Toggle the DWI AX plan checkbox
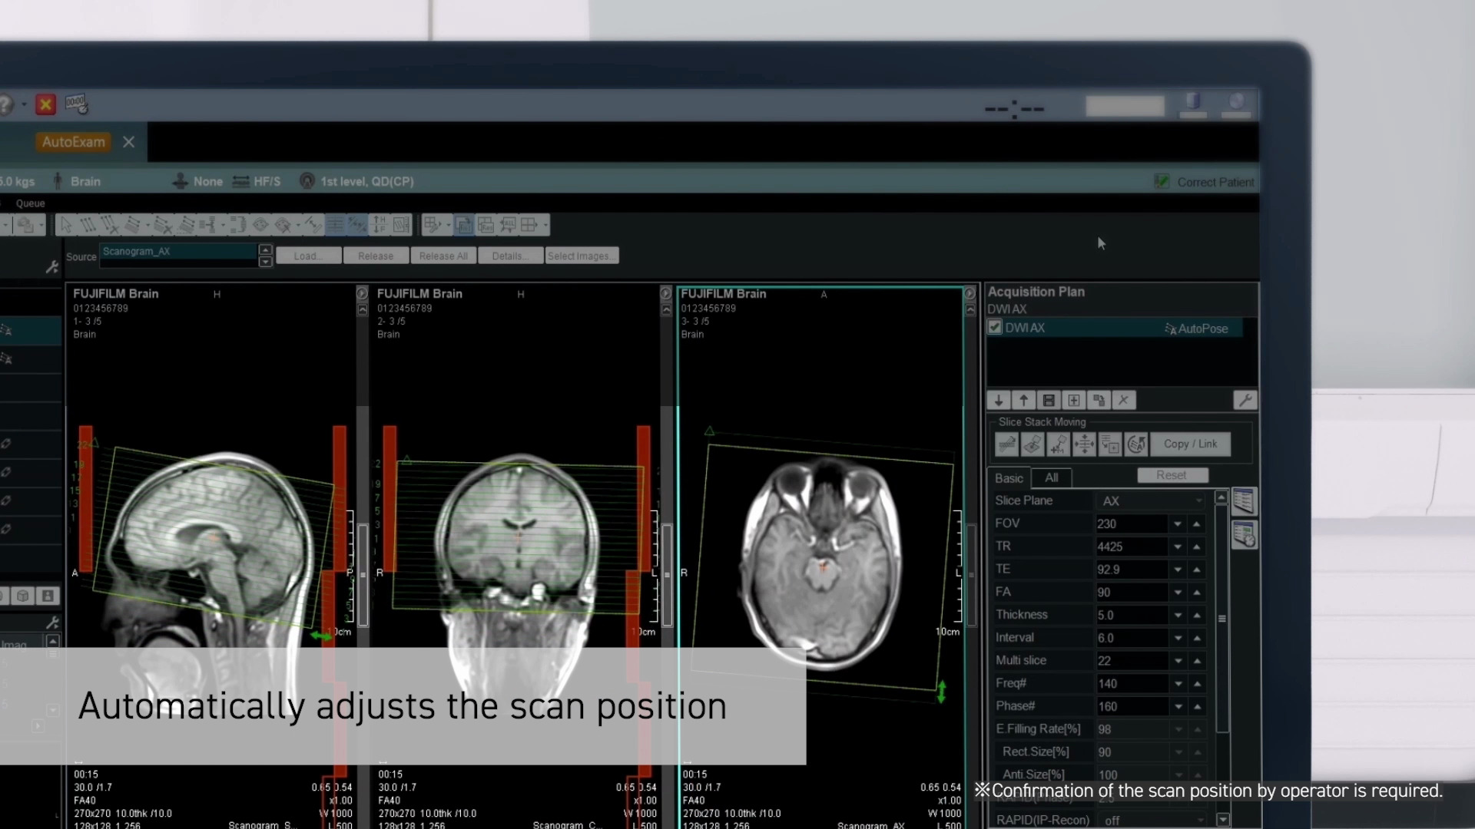The width and height of the screenshot is (1475, 829). pos(994,327)
